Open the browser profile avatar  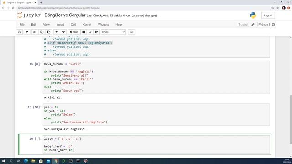pos(284,8)
